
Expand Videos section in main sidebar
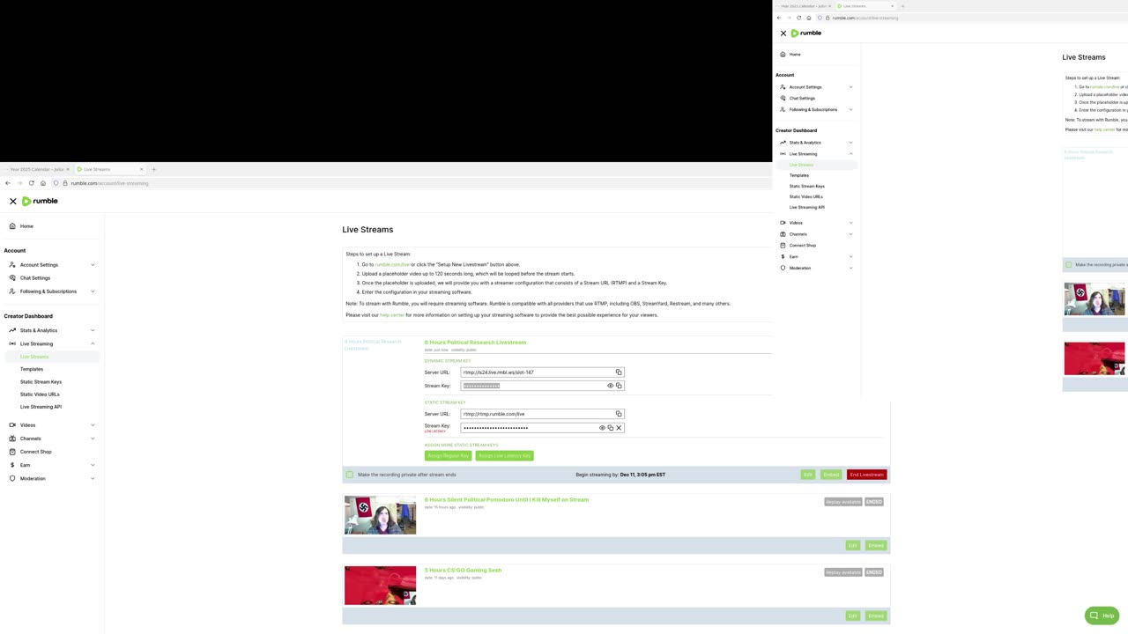[x=93, y=425]
